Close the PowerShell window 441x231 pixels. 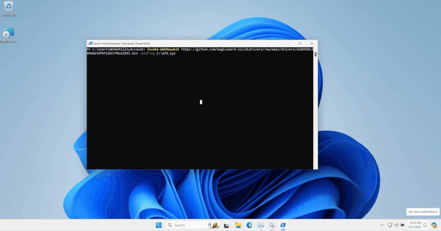[311, 44]
